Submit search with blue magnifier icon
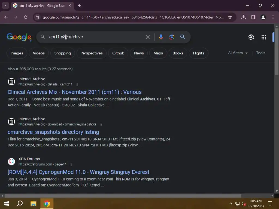This screenshot has width=279, height=209. (x=183, y=37)
